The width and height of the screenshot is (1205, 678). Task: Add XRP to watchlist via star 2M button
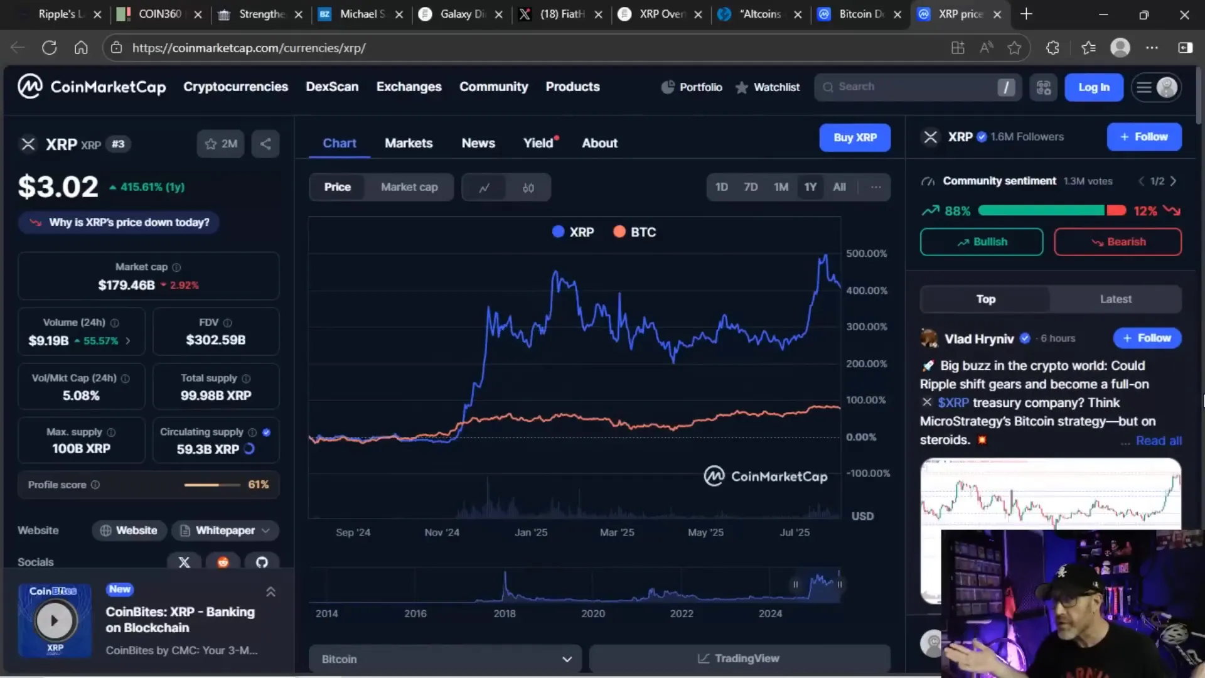tap(221, 144)
